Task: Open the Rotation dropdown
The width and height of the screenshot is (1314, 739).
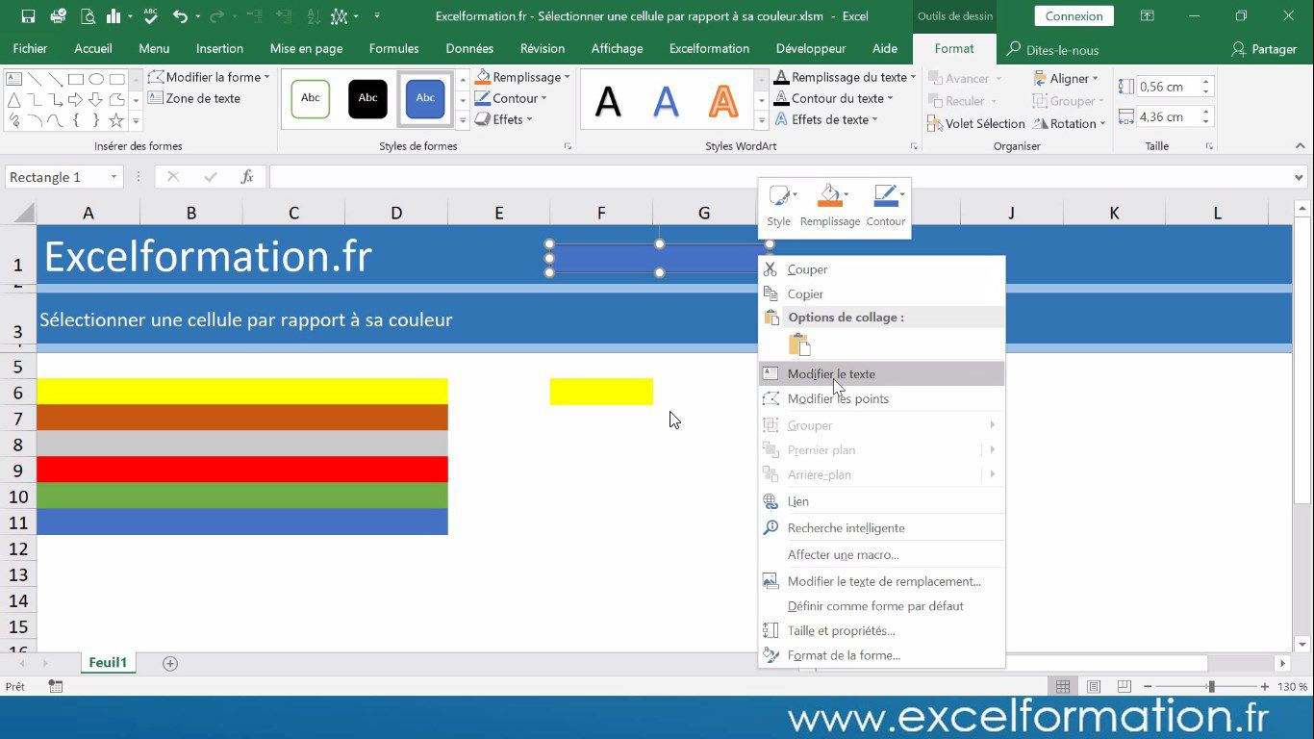Action: [1069, 123]
